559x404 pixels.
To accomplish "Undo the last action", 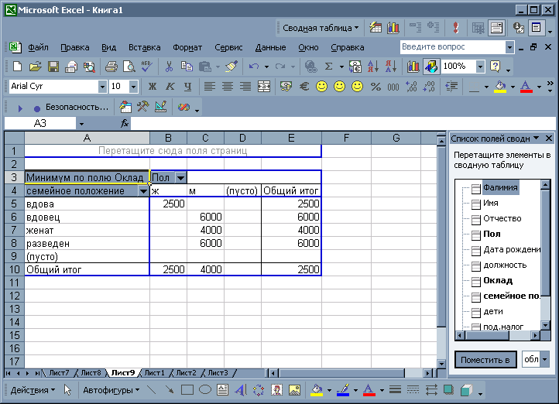I will pos(254,67).
